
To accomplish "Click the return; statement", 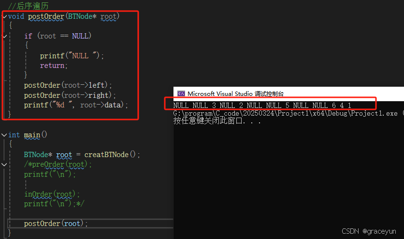I will (x=54, y=66).
